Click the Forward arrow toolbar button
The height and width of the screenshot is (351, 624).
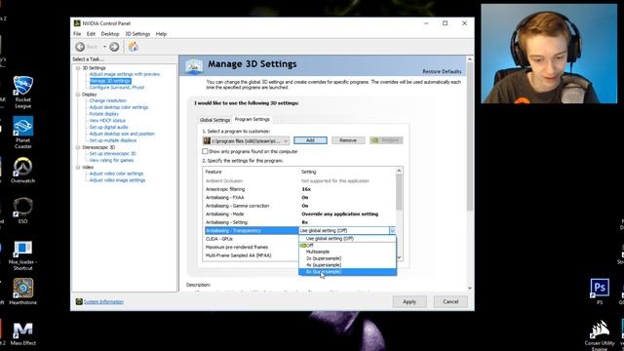[x=114, y=47]
